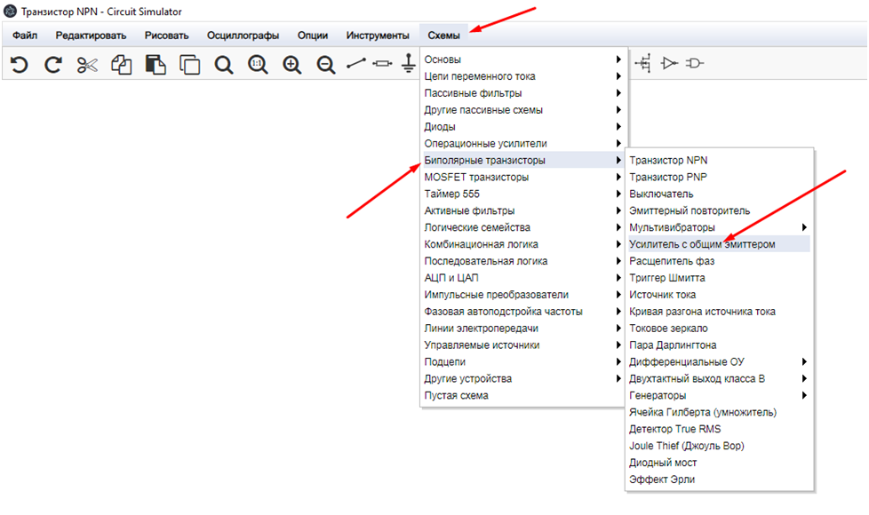Viewport: 869px width, 515px height.
Task: Click the Circuit Simulator app icon in title bar
Action: click(10, 11)
